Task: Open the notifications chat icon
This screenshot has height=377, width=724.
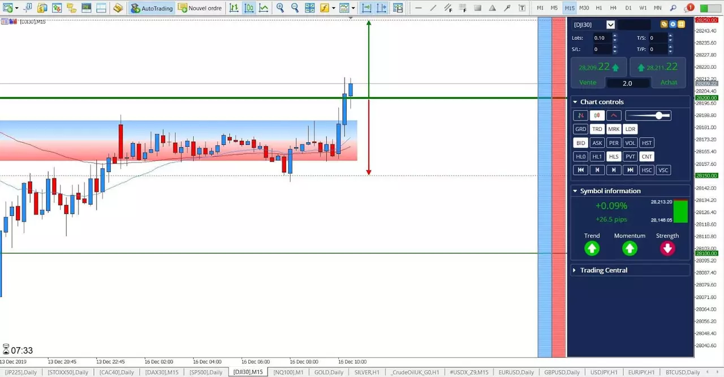Action: tap(689, 8)
